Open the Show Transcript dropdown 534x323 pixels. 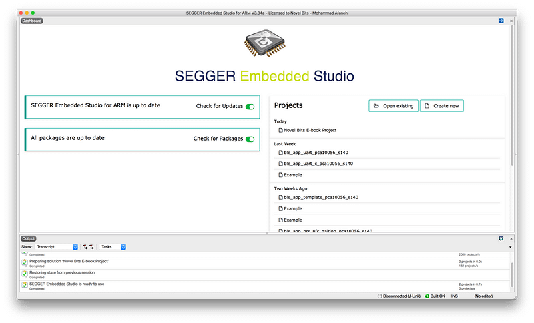[57, 246]
